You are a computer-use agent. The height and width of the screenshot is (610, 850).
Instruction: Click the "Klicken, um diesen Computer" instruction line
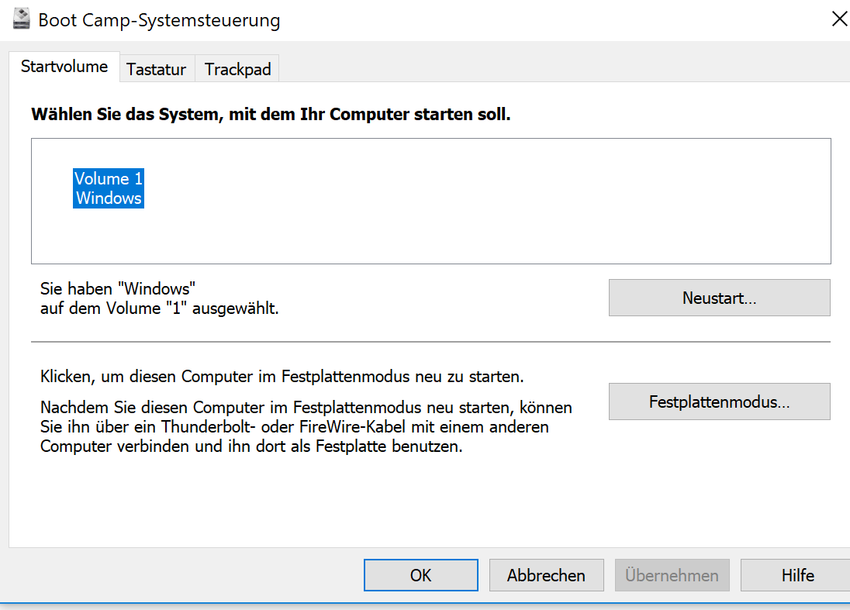[282, 378]
